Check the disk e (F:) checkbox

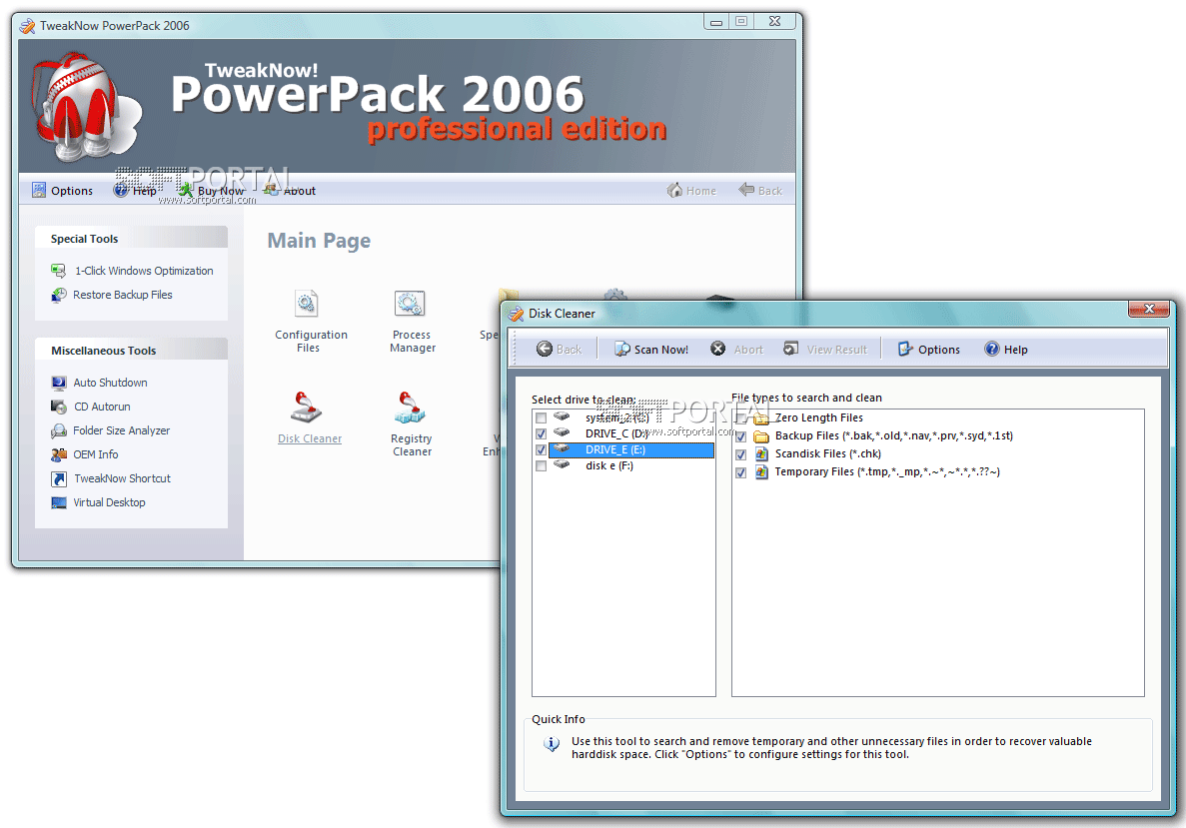point(541,466)
